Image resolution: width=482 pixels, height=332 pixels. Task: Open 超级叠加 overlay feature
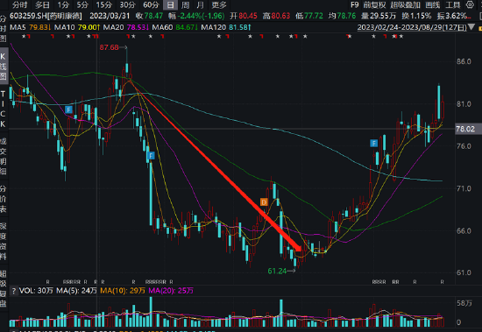coord(405,5)
